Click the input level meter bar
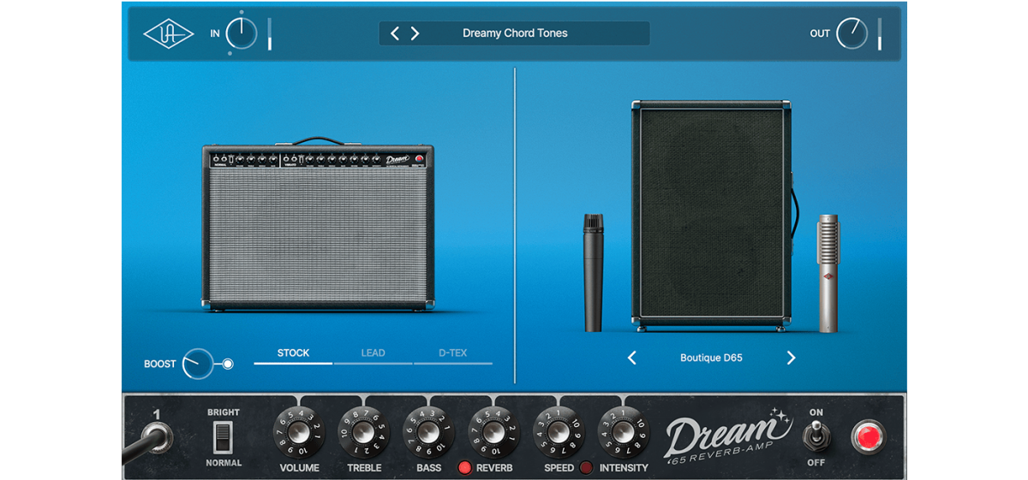 [270, 33]
